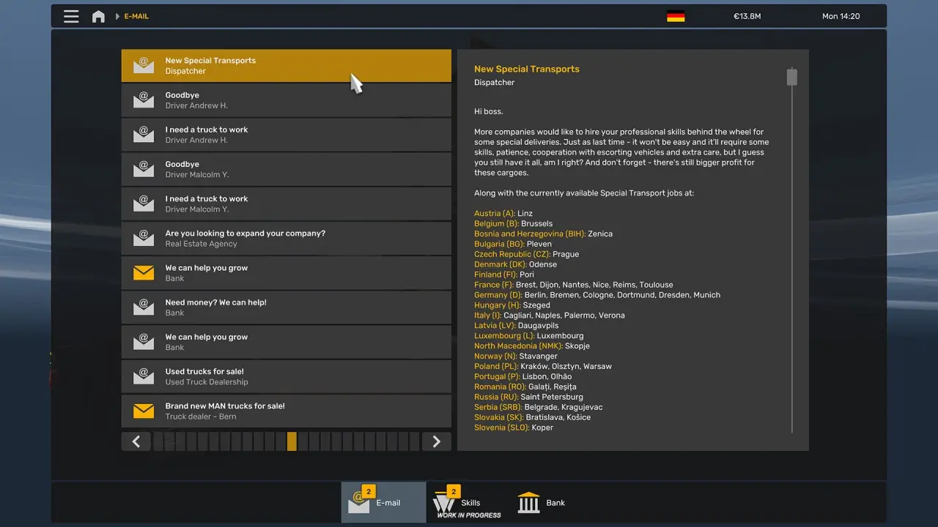Click Italy (I): country label

point(487,315)
